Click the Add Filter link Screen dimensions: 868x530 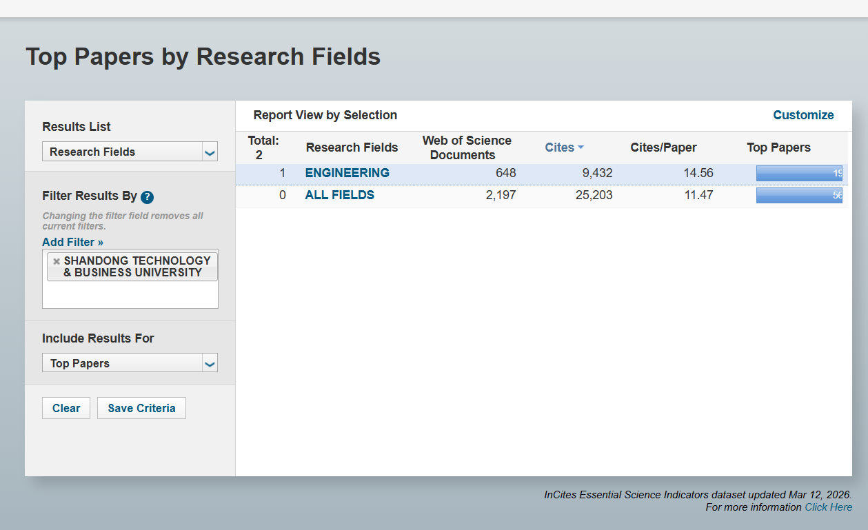click(x=72, y=242)
